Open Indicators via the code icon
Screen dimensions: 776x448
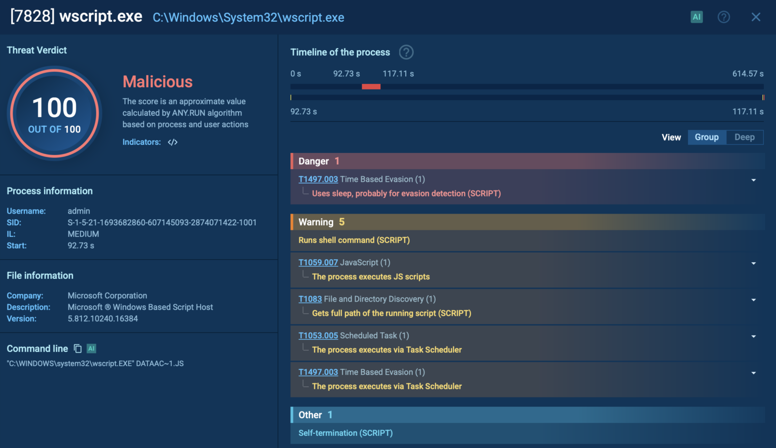click(172, 142)
